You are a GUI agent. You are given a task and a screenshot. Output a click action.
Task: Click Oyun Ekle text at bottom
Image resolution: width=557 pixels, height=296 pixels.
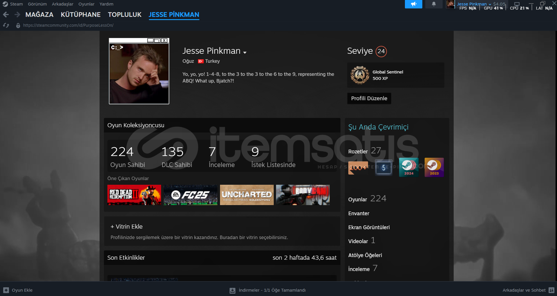pos(22,290)
